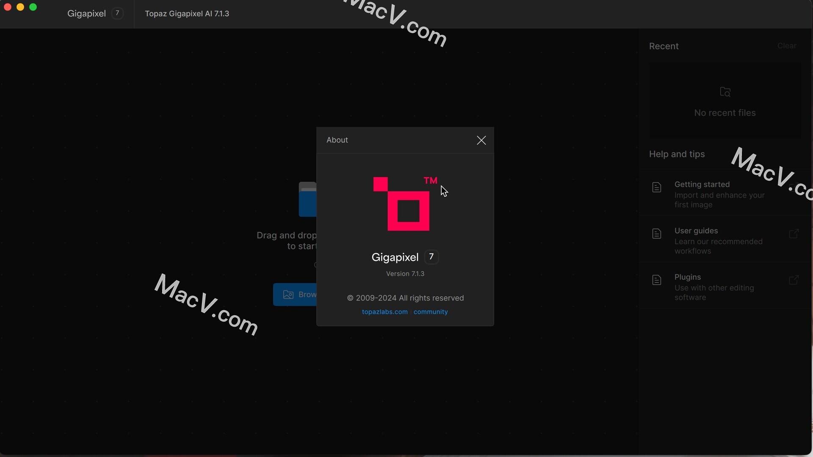Clear the Recent files list
This screenshot has width=813, height=457.
[786, 46]
